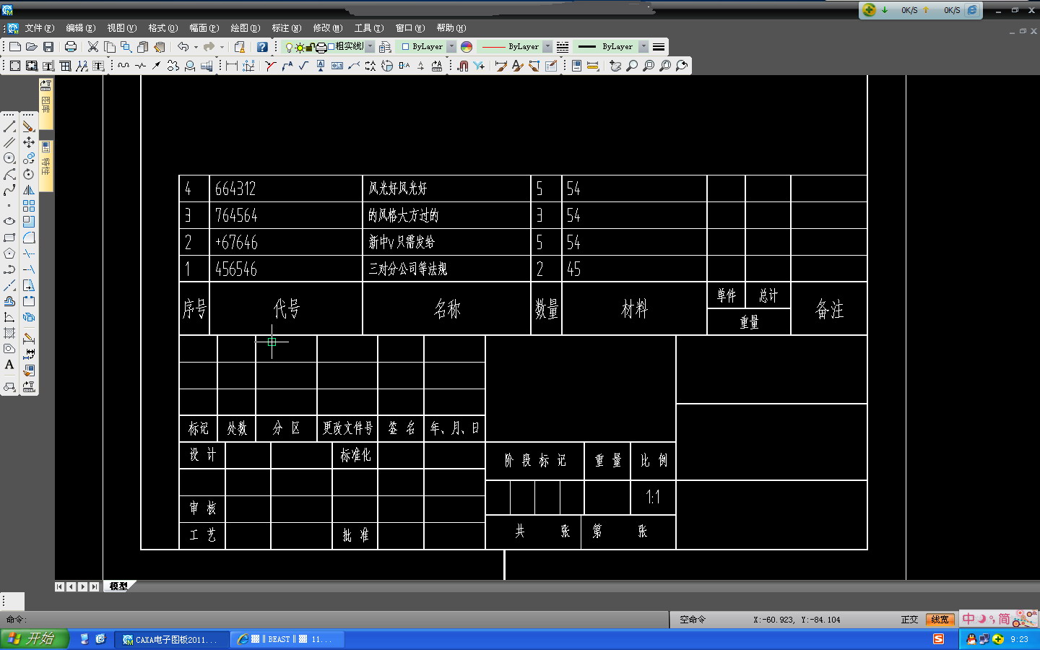Toggle layer print setting icon
1040x650 pixels.
click(321, 48)
